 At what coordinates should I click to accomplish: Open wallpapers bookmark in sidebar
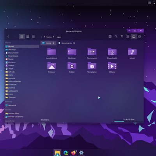pyautogui.click(x=22, y=91)
